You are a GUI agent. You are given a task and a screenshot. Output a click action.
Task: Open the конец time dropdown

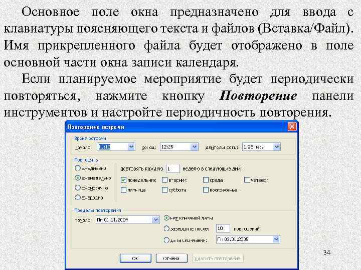(195, 146)
